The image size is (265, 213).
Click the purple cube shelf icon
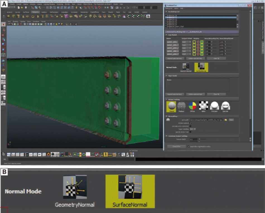click(66, 16)
